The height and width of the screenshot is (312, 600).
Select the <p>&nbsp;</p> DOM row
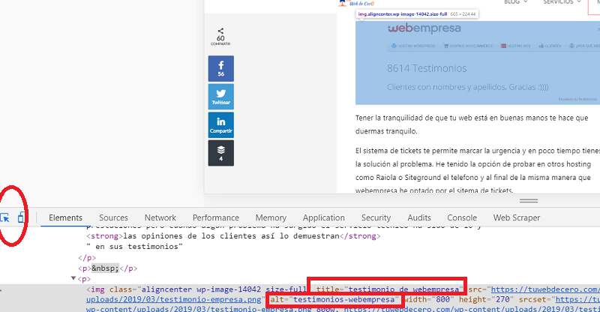[x=107, y=268]
